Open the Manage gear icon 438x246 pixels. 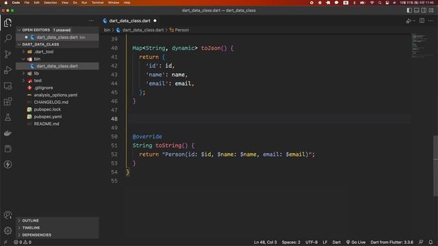pos(8,230)
